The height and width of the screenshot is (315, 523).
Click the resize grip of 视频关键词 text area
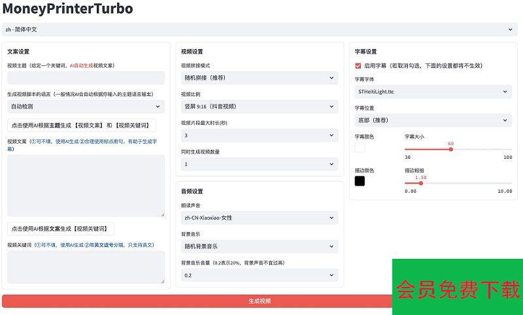[x=162, y=282]
